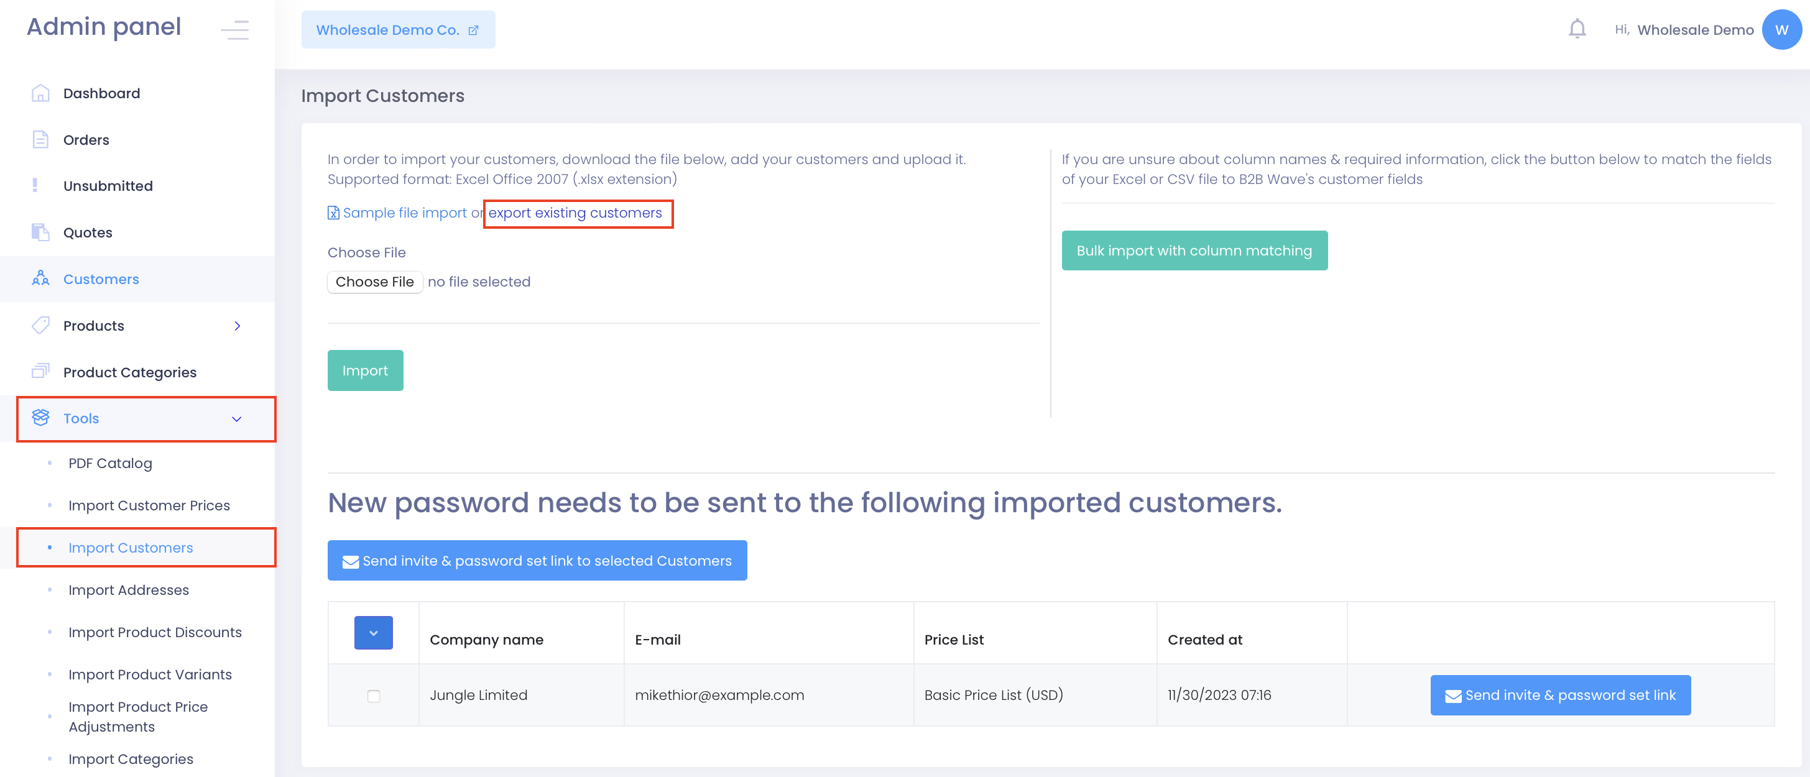This screenshot has height=777, width=1810.
Task: Open Wholesale Demo Co. storefront link
Action: pyautogui.click(x=398, y=29)
